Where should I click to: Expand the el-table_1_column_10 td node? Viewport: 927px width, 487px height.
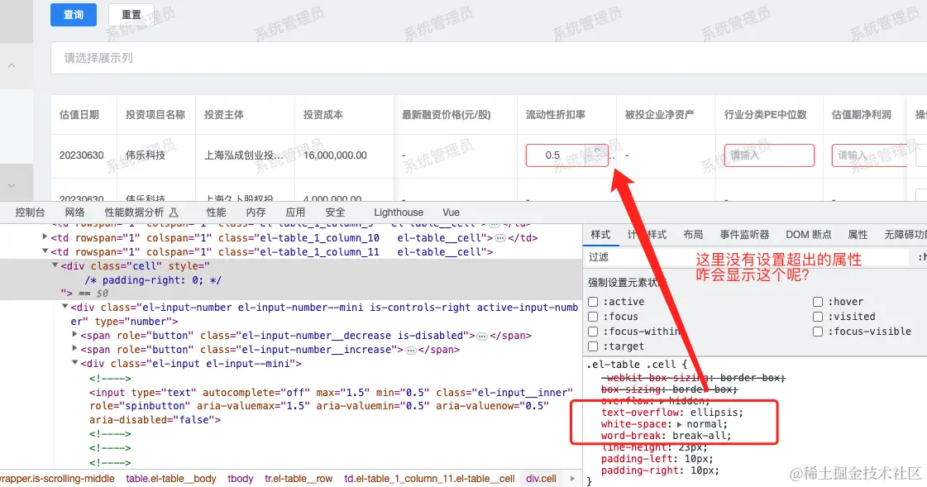45,237
